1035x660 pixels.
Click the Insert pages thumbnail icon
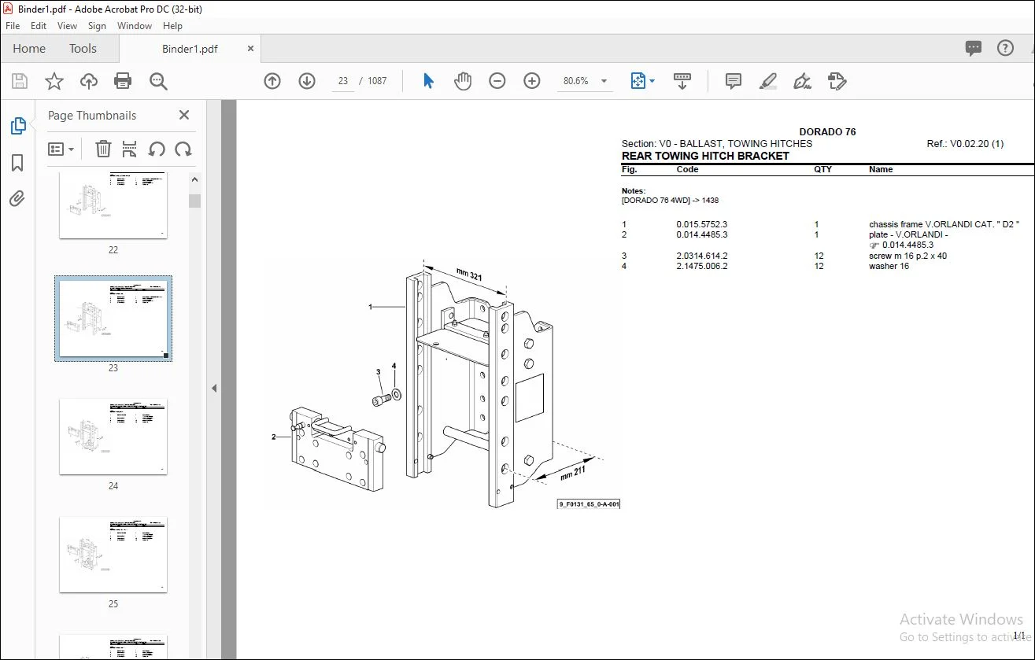[x=130, y=149]
